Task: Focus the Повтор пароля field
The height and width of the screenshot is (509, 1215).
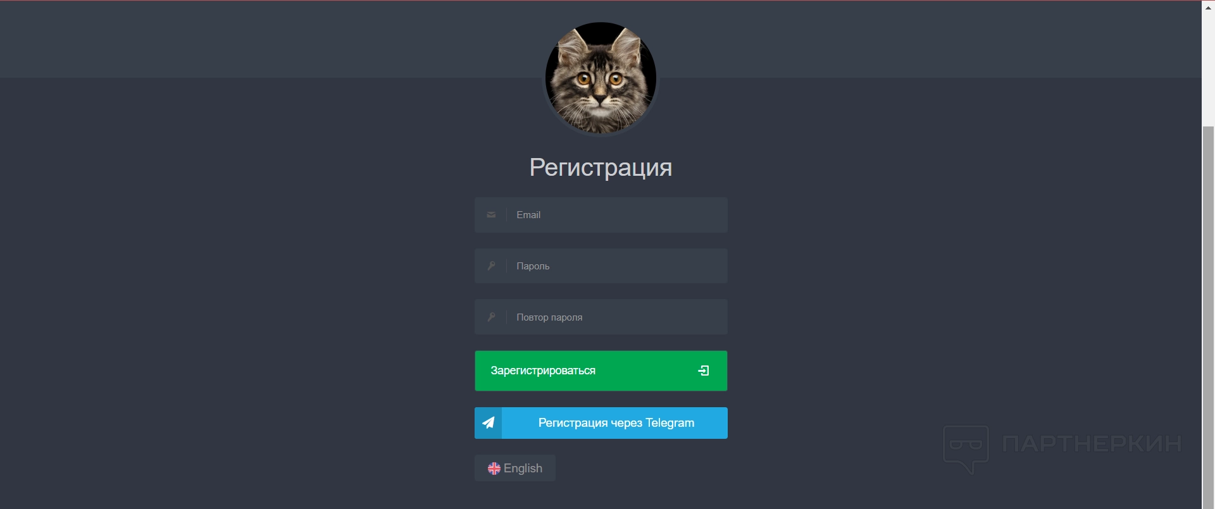Action: 601,317
